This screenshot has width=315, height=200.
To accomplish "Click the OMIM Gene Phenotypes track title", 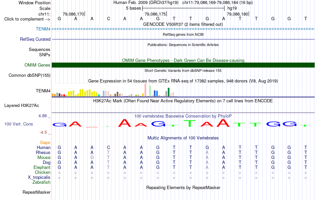I will coord(183,60).
